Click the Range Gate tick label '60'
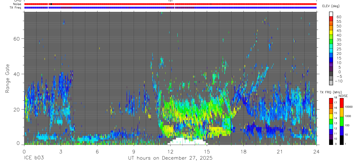 [x=17, y=38]
